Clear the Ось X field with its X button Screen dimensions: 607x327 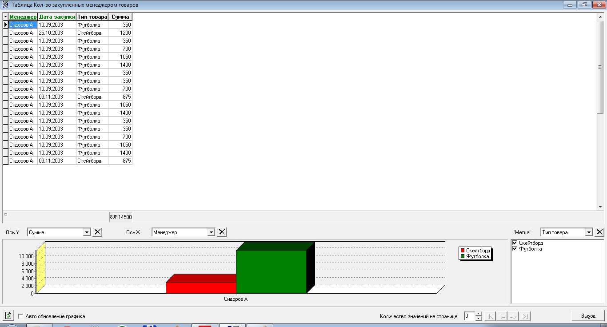222,232
